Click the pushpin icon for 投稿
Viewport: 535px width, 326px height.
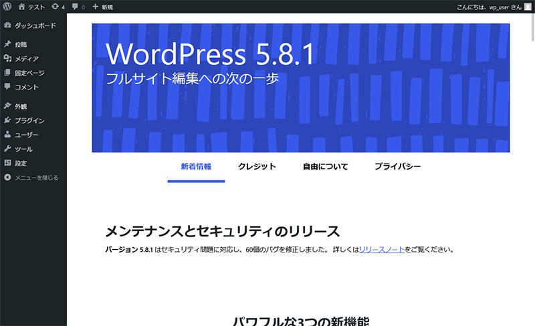coord(7,44)
